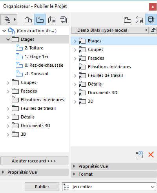Collapse the left Etages folder
This screenshot has height=193, width=157.
click(x=8, y=39)
